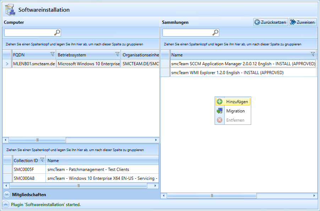This screenshot has height=211, width=320.
Task: Click the Mitgliedschaften section label
Action: point(29,194)
